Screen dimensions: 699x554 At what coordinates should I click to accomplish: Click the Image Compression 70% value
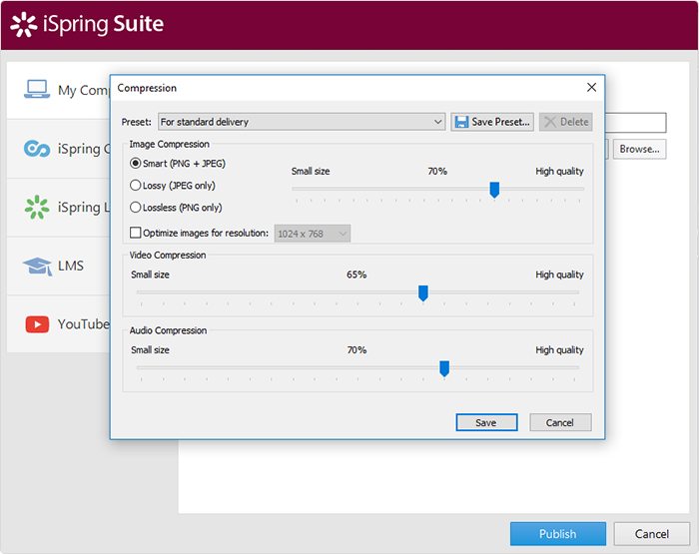(437, 171)
